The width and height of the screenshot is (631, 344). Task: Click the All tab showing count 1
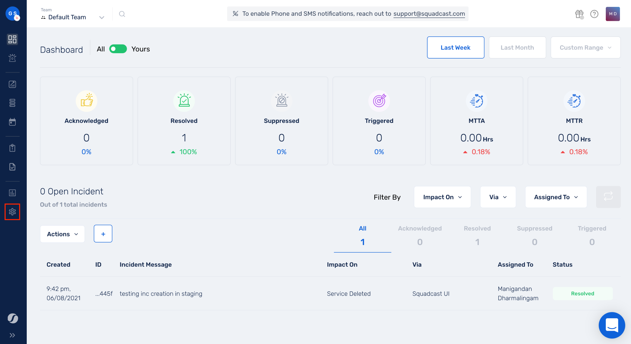(363, 235)
